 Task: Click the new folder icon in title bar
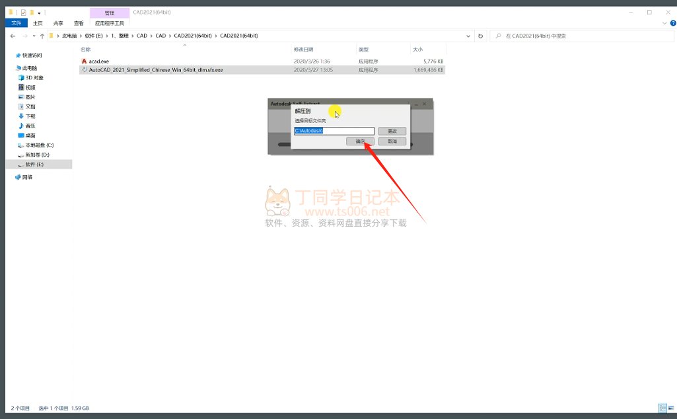pyautogui.click(x=32, y=13)
